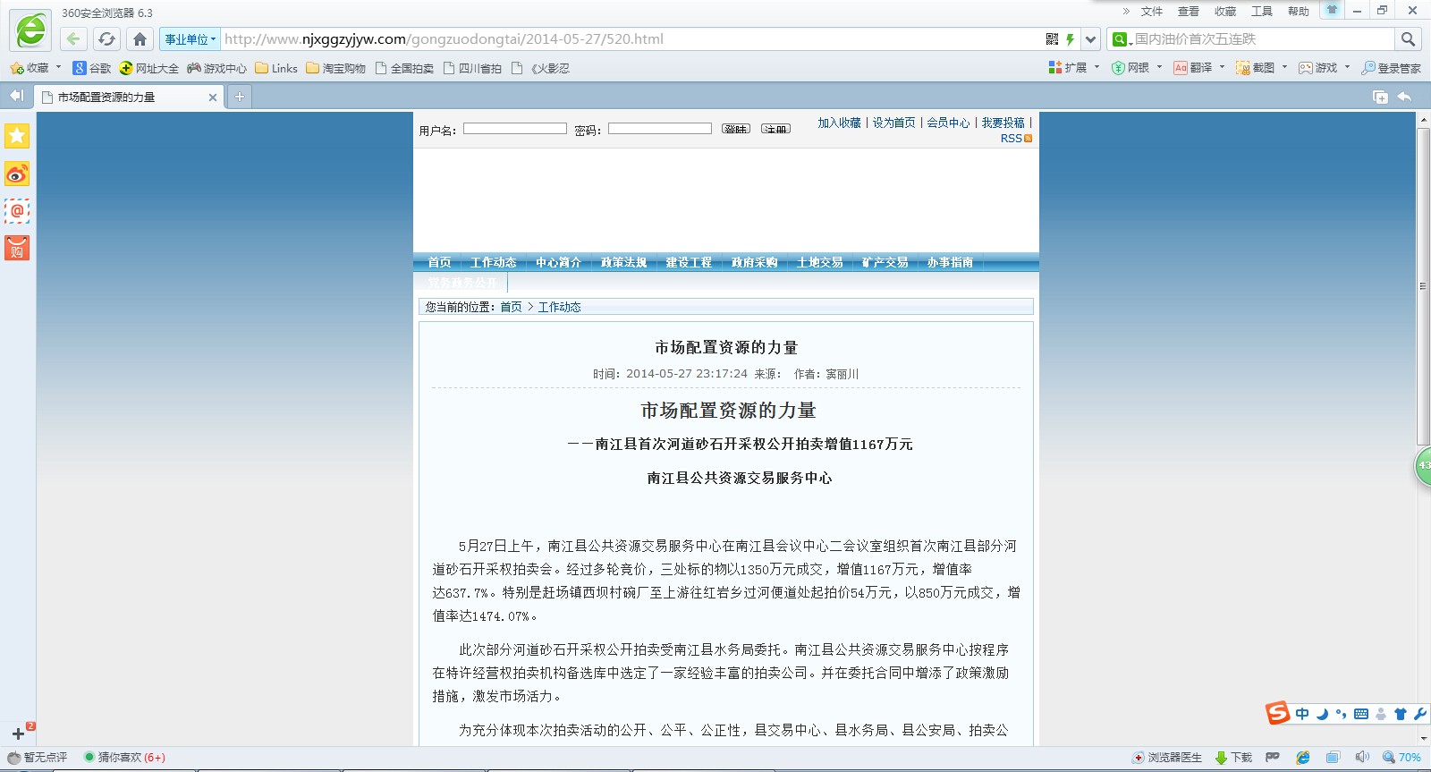Click the 工作动态 breadcrumb link
The image size is (1431, 772).
point(559,307)
